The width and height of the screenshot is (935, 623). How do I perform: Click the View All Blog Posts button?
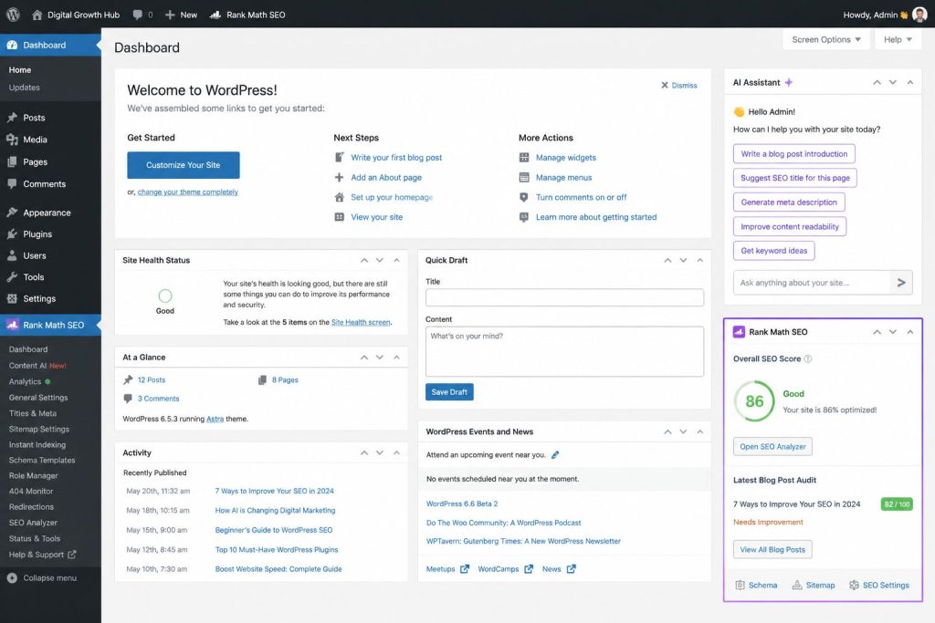(x=772, y=550)
